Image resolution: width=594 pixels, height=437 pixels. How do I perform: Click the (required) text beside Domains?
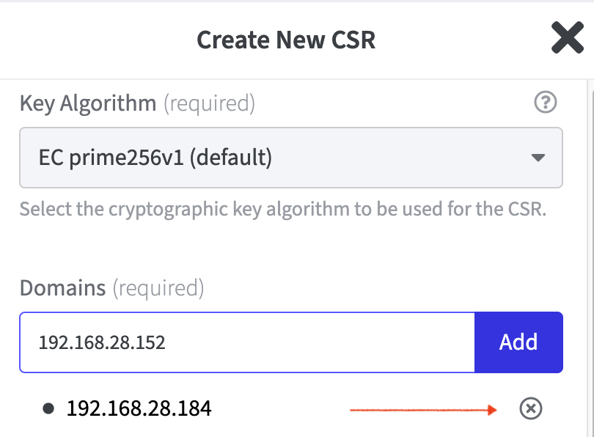click(x=158, y=287)
